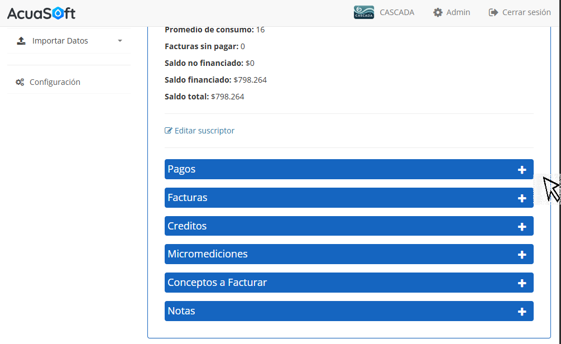Click the CASCADA company logo image
Viewport: 561px width, 344px height.
(x=364, y=12)
